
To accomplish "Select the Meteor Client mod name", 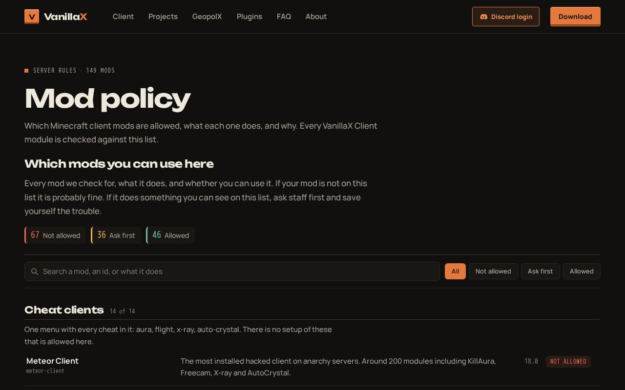I will click(x=52, y=361).
